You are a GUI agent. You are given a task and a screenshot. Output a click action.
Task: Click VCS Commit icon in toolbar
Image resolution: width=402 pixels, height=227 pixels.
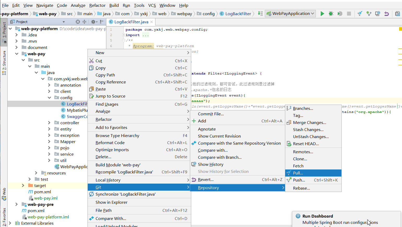(369, 14)
